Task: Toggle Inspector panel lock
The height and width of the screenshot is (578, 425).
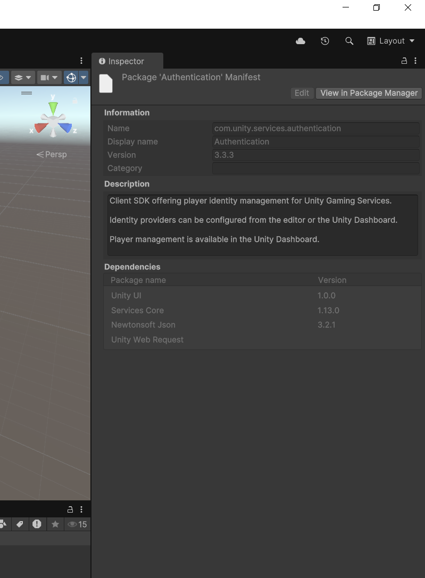Action: click(x=404, y=61)
